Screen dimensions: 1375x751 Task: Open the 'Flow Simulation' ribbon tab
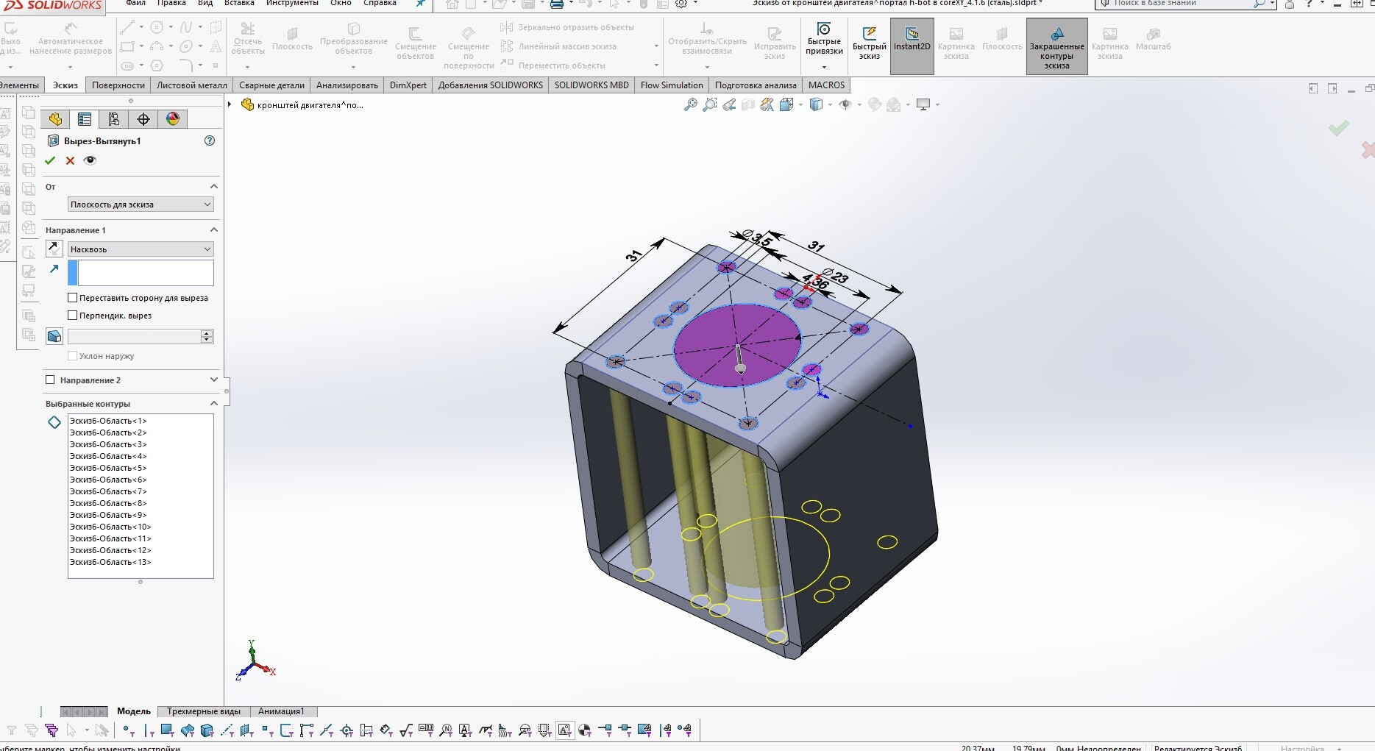pyautogui.click(x=672, y=85)
